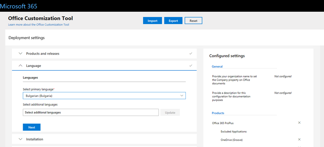
Task: Click Not configured beside organization name
Action: click(x=283, y=76)
